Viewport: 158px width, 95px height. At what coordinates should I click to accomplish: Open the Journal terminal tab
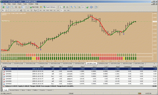coord(49,90)
